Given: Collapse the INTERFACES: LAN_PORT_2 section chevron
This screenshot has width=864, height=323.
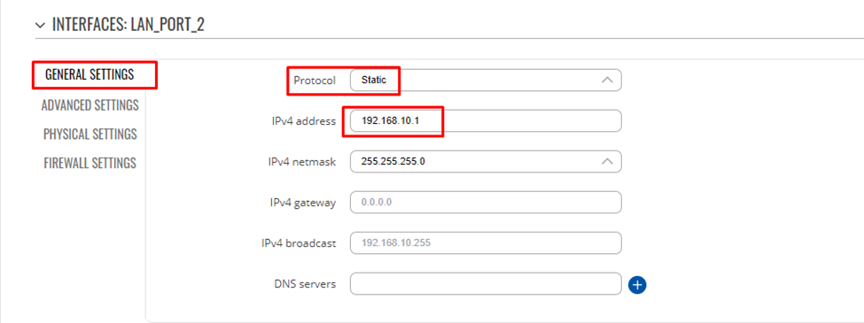Looking at the screenshot, I should 39,26.
